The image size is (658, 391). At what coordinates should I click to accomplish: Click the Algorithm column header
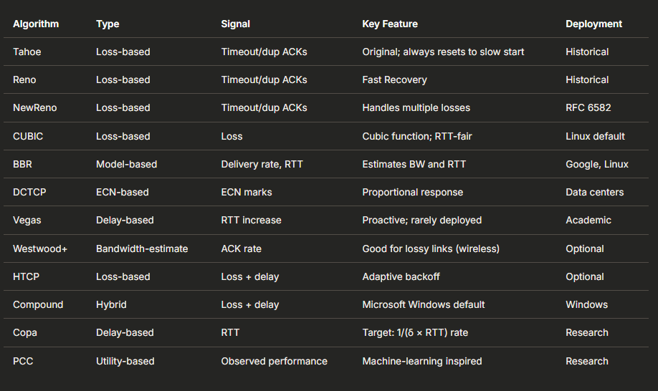pyautogui.click(x=36, y=24)
